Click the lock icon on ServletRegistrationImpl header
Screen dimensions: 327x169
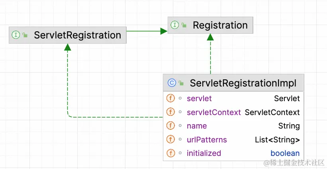(x=181, y=83)
